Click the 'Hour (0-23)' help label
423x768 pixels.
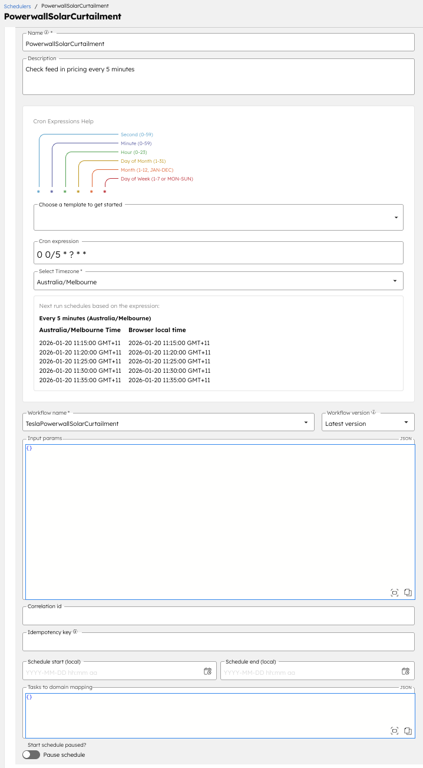134,152
